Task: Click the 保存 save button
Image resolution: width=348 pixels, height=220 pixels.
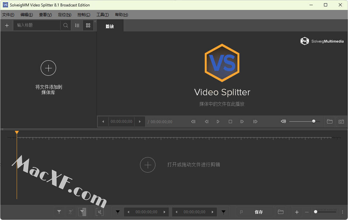Action: [x=259, y=212]
